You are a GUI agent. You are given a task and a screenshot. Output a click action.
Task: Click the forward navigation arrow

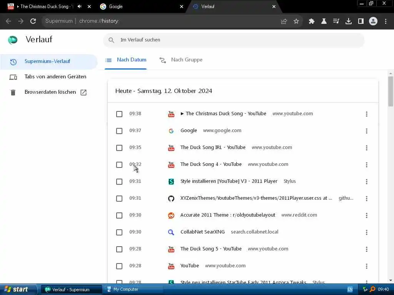21,21
